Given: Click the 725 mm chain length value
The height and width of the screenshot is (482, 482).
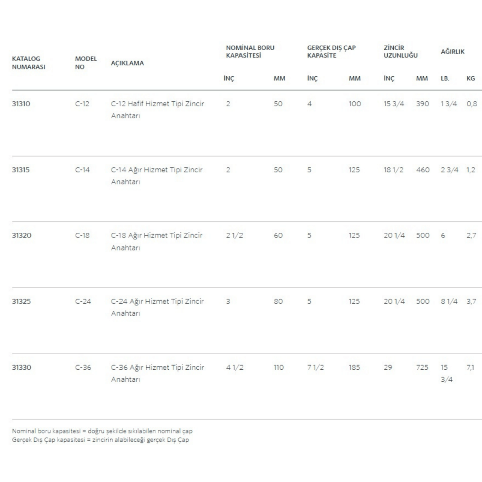Looking at the screenshot, I should pos(422,367).
